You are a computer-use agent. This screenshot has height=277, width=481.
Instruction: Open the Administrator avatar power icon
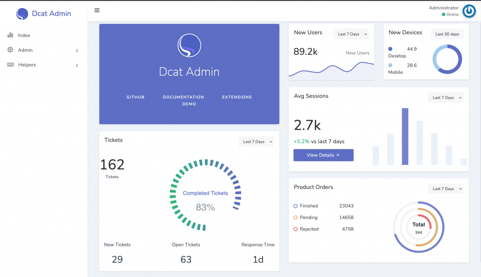coord(469,11)
